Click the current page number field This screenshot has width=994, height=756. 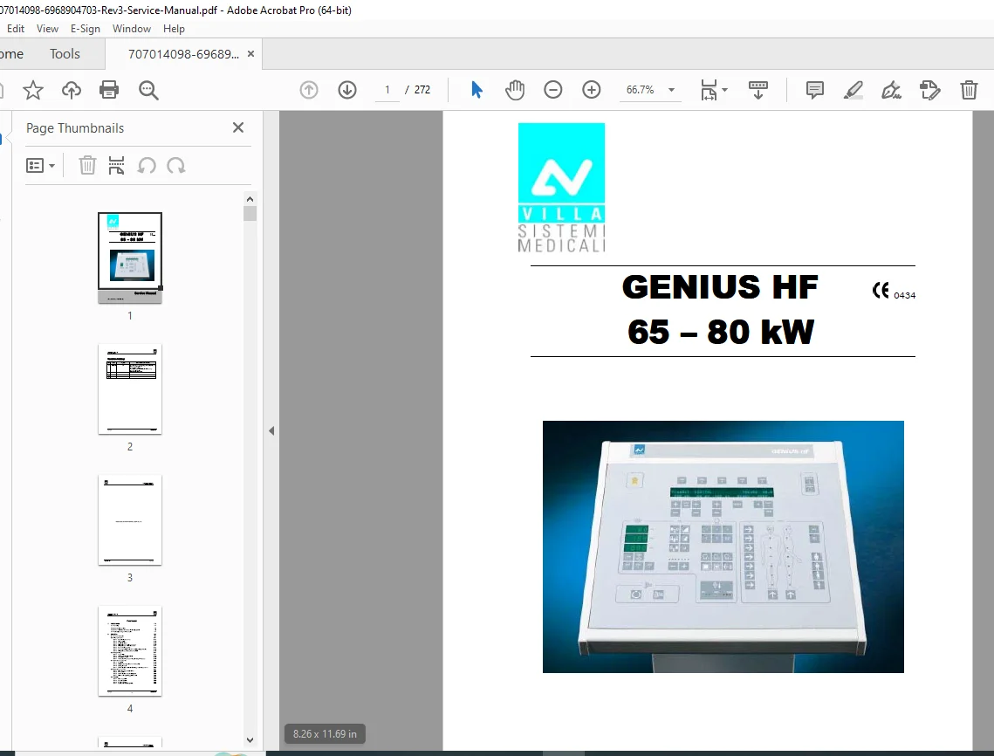coord(387,90)
